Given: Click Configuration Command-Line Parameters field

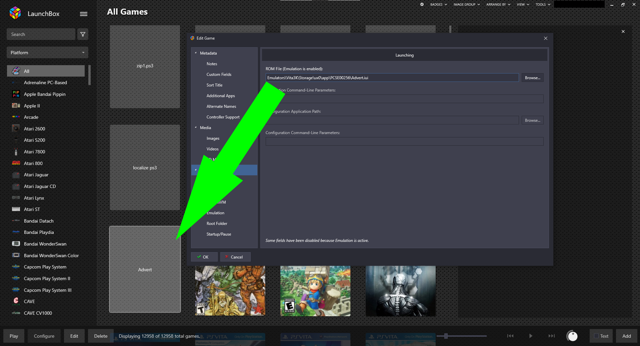Looking at the screenshot, I should click(404, 141).
